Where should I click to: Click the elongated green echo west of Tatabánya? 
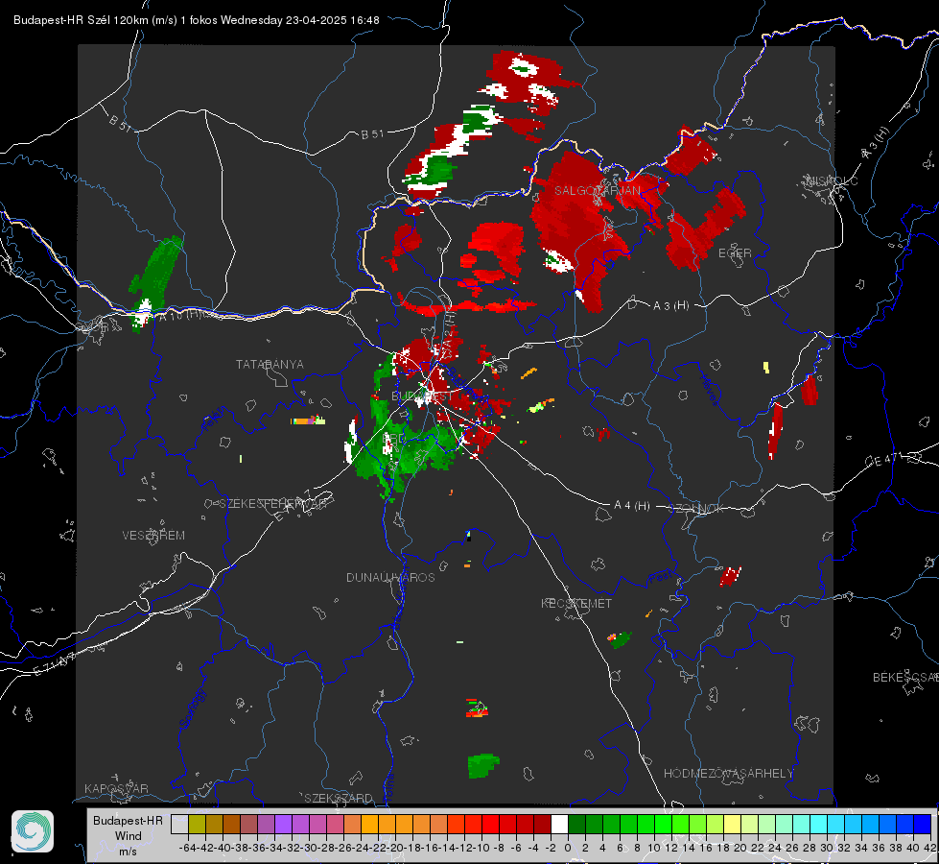[x=157, y=276]
